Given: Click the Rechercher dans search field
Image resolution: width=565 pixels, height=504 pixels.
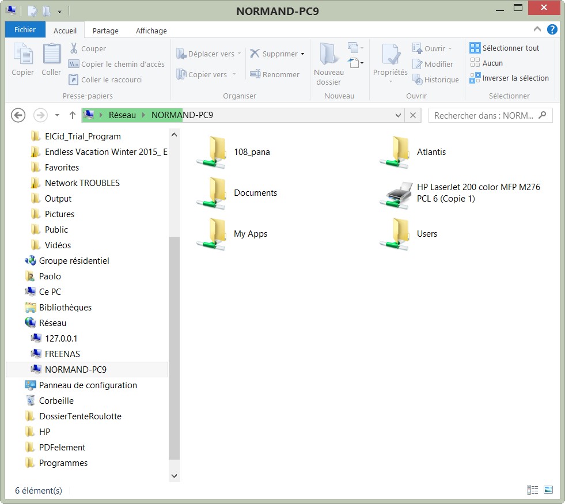Looking at the screenshot, I should pos(484,115).
